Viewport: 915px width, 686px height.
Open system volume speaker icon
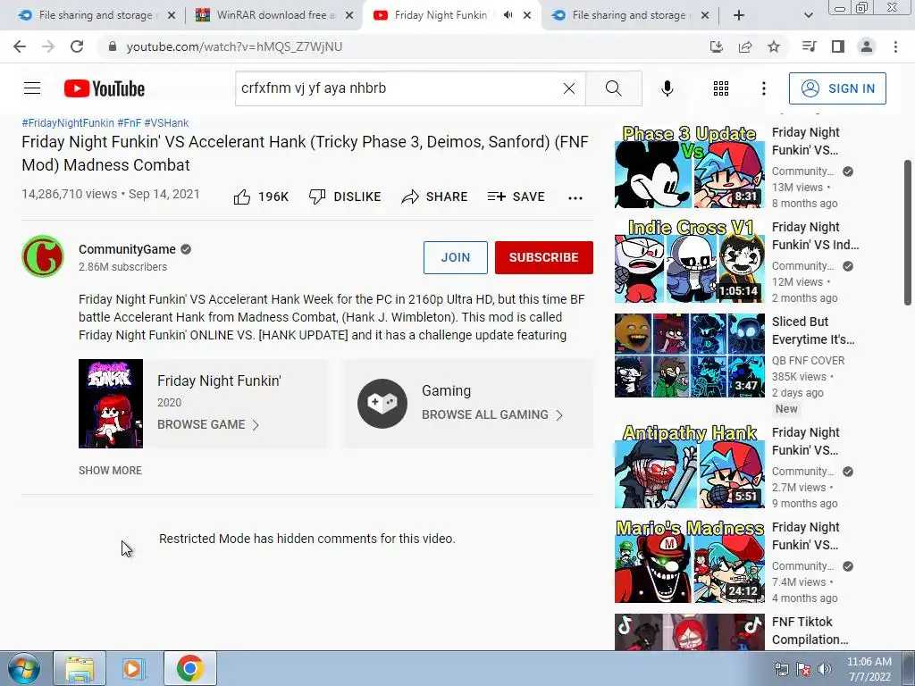coord(825,669)
